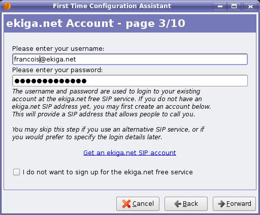Tick the ekiga.net free service opt-out checkbox

[16, 172]
